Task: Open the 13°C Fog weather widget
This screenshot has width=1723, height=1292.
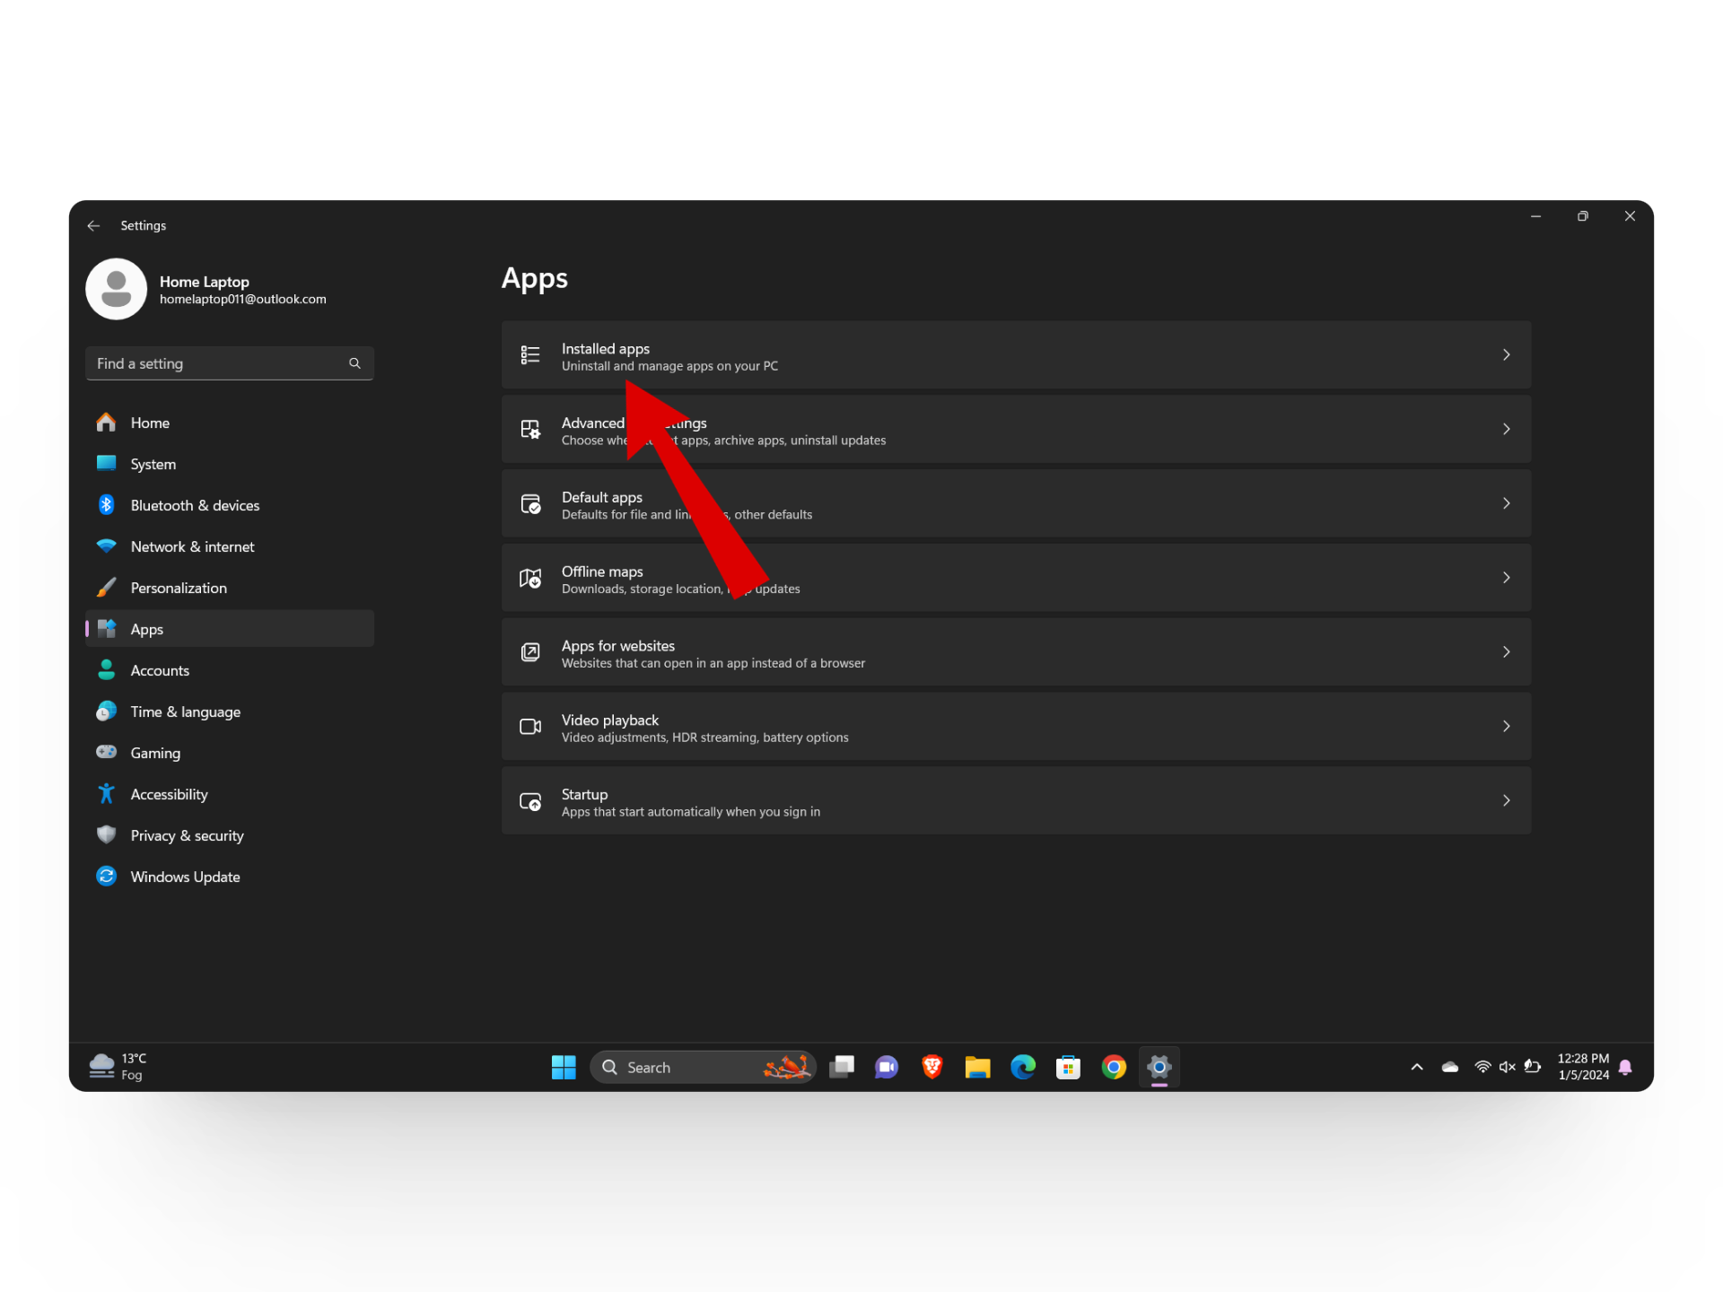Action: tap(118, 1067)
